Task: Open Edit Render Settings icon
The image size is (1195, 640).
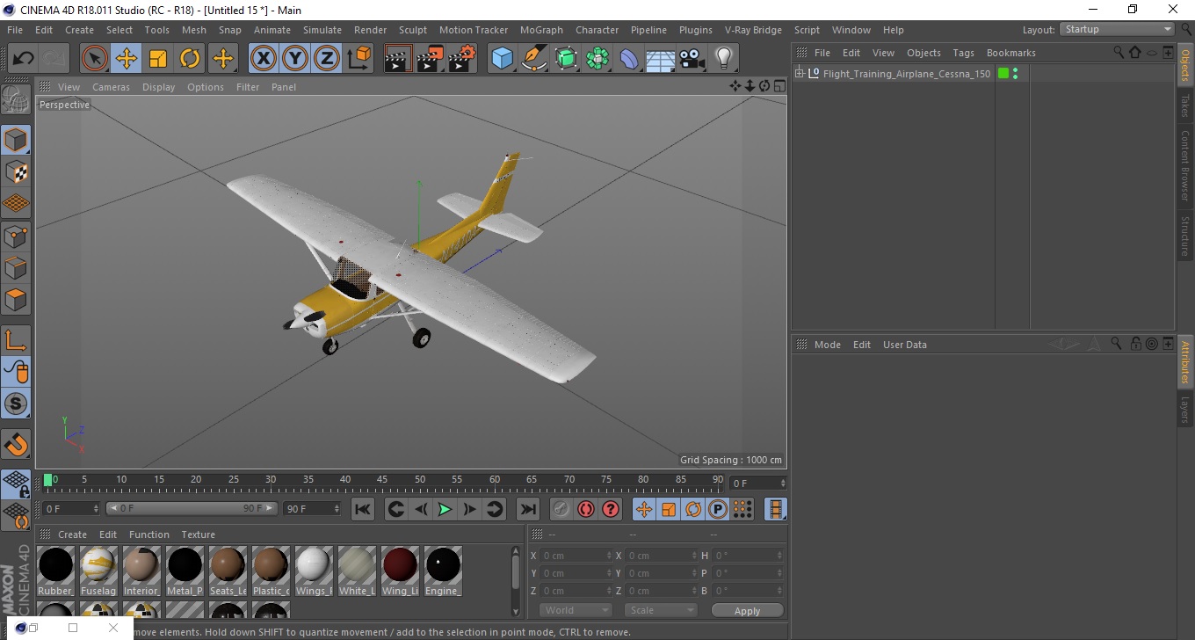Action: click(462, 59)
